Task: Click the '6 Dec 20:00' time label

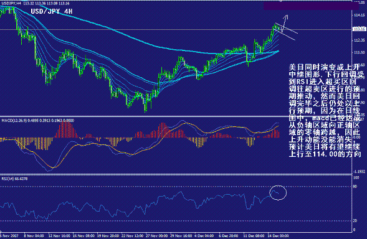Action: tap(229, 236)
